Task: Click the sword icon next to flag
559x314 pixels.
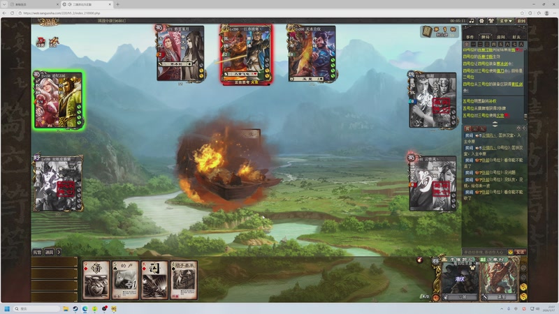Action: pyautogui.click(x=54, y=42)
